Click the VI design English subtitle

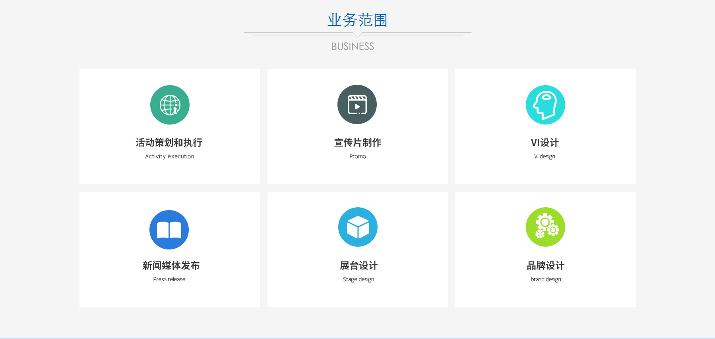pyautogui.click(x=544, y=156)
